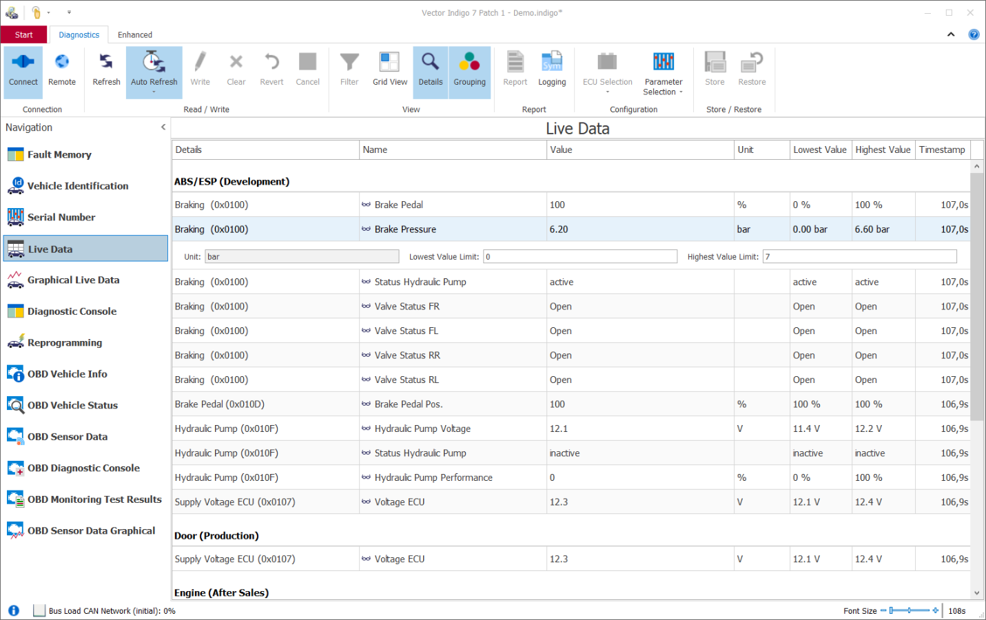Adjust the Font Size slider

[x=910, y=610]
